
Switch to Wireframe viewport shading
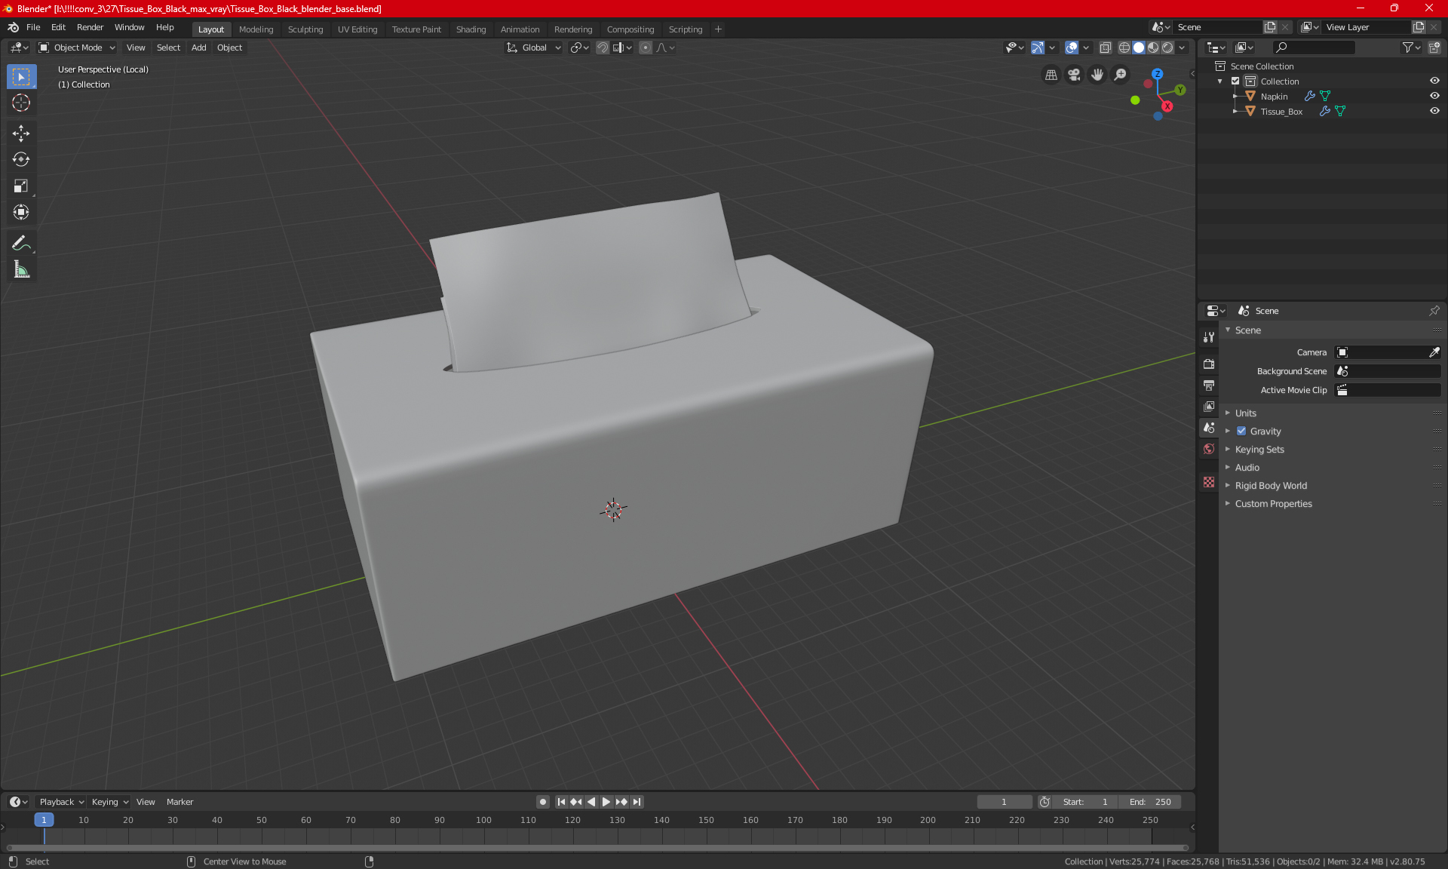coord(1124,48)
